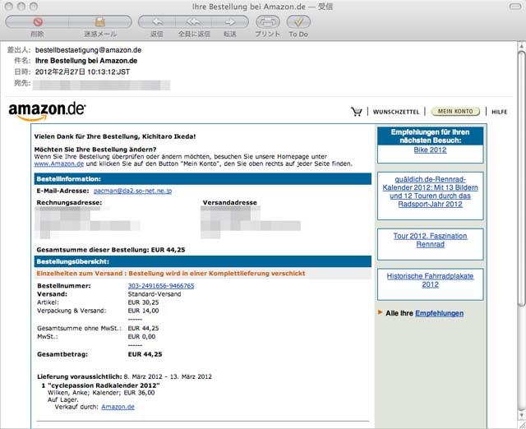The image size is (526, 429).
Task: Click the Reply (返信) arrow icon
Action: 157,22
